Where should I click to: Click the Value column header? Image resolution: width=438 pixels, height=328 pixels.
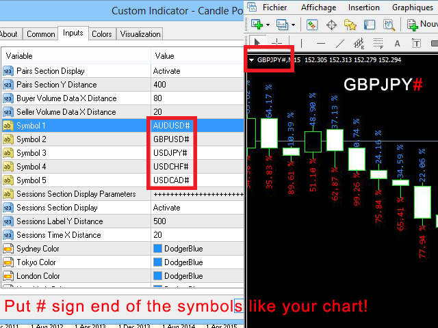pyautogui.click(x=164, y=56)
